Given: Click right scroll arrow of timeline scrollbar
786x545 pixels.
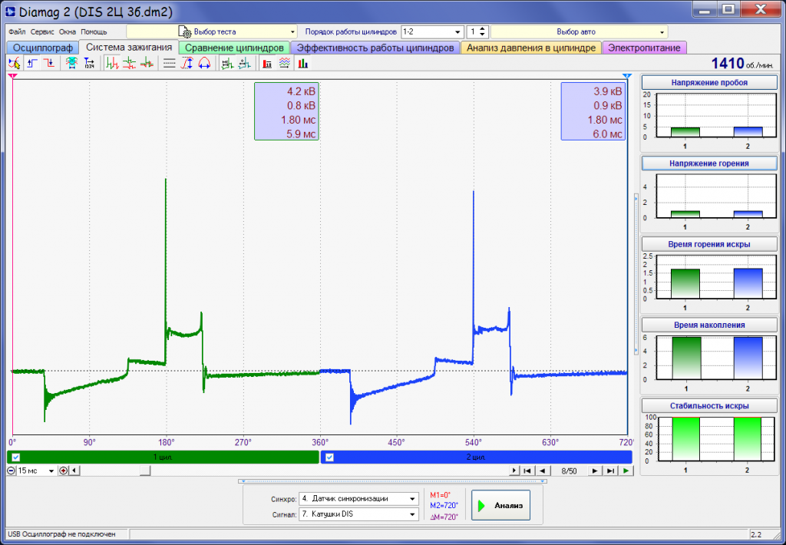Looking at the screenshot, I should (x=514, y=471).
